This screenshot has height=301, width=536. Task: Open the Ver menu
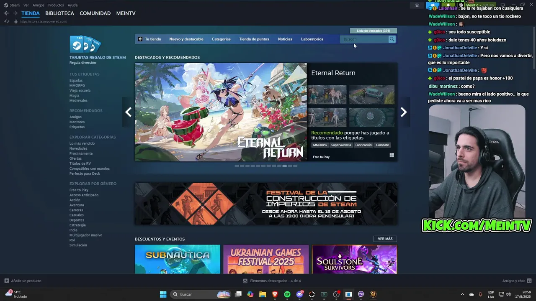tap(26, 5)
